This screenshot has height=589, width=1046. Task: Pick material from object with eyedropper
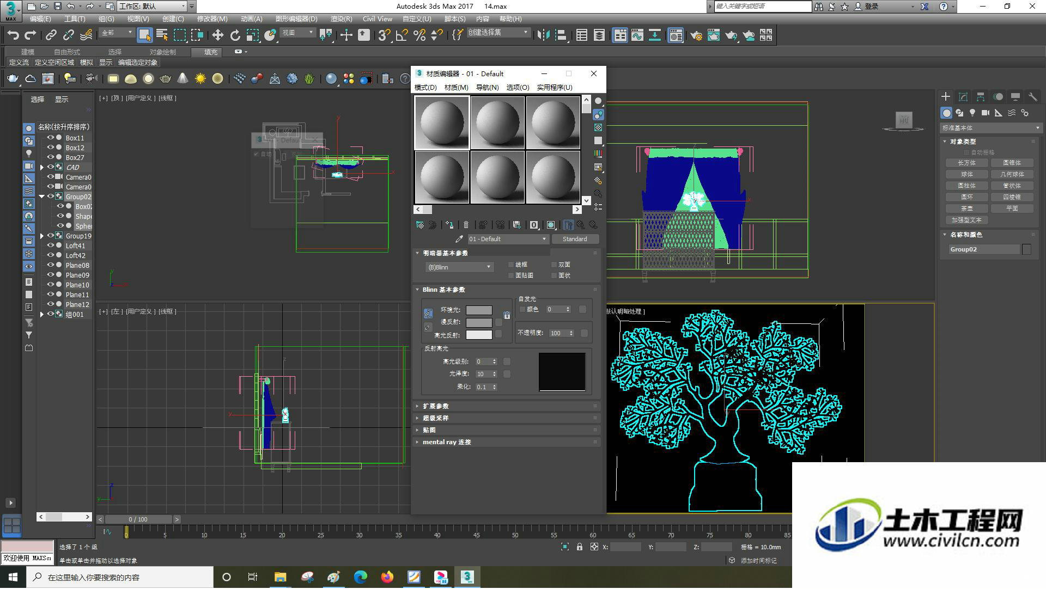pos(459,239)
